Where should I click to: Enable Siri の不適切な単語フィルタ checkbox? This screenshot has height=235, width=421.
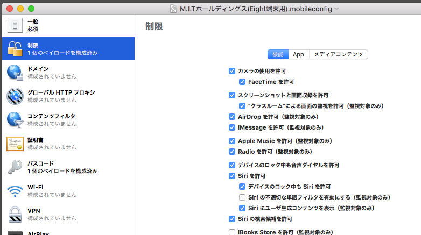242,197
